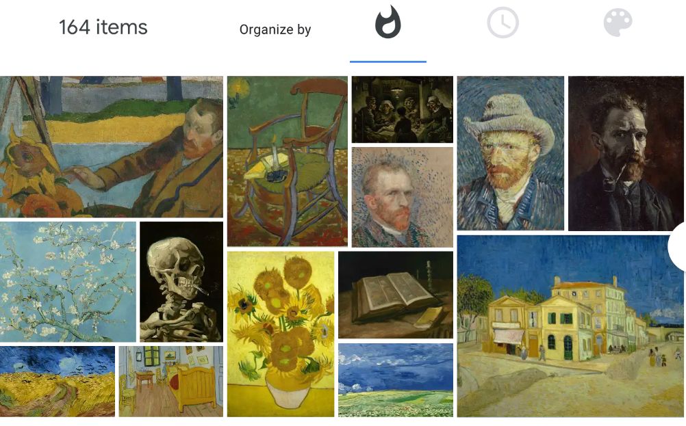Open Sunflowers vase painting thumbnail

[281, 334]
